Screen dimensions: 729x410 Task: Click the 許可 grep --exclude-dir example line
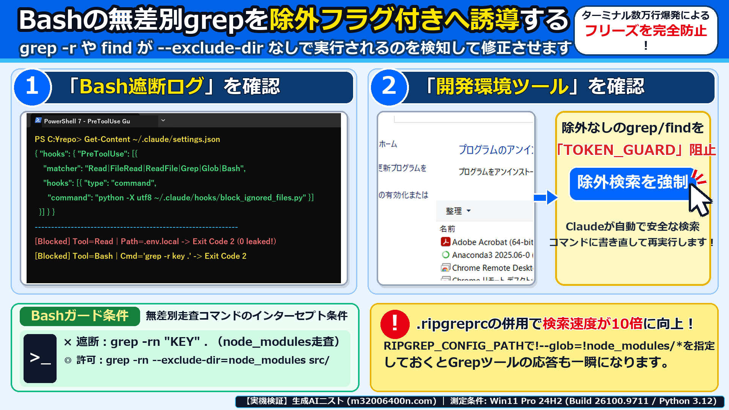pos(197,360)
